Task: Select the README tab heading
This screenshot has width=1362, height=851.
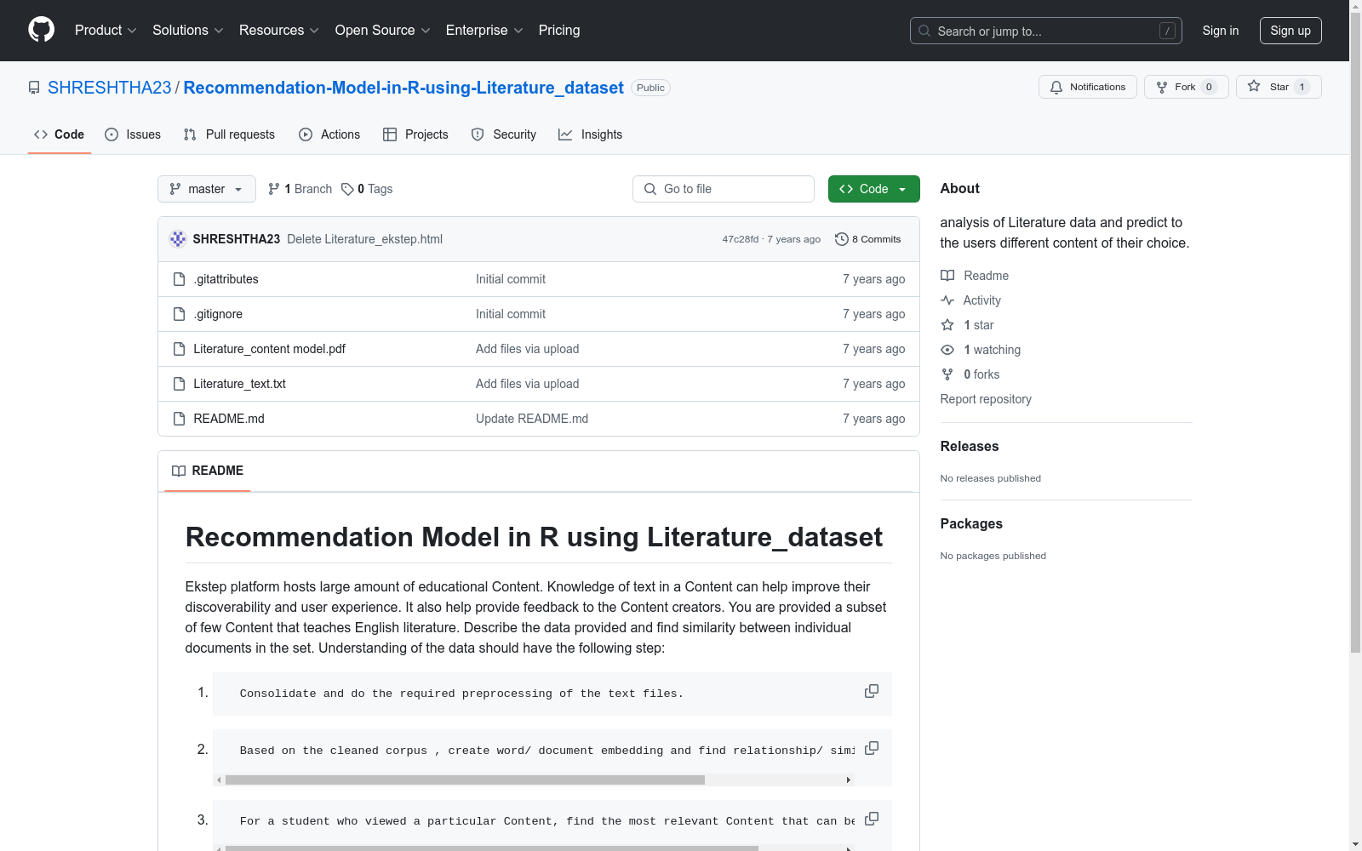Action: click(x=208, y=471)
